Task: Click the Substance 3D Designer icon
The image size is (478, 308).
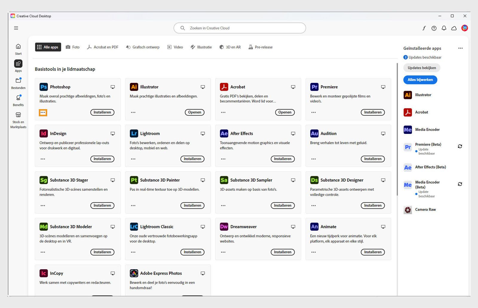Action: tap(314, 180)
